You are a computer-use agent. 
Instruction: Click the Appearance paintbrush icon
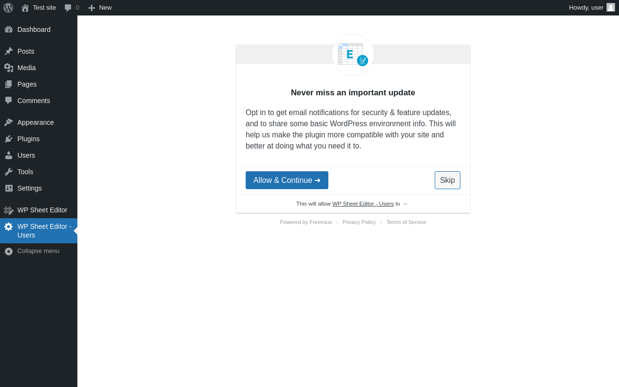(x=9, y=122)
